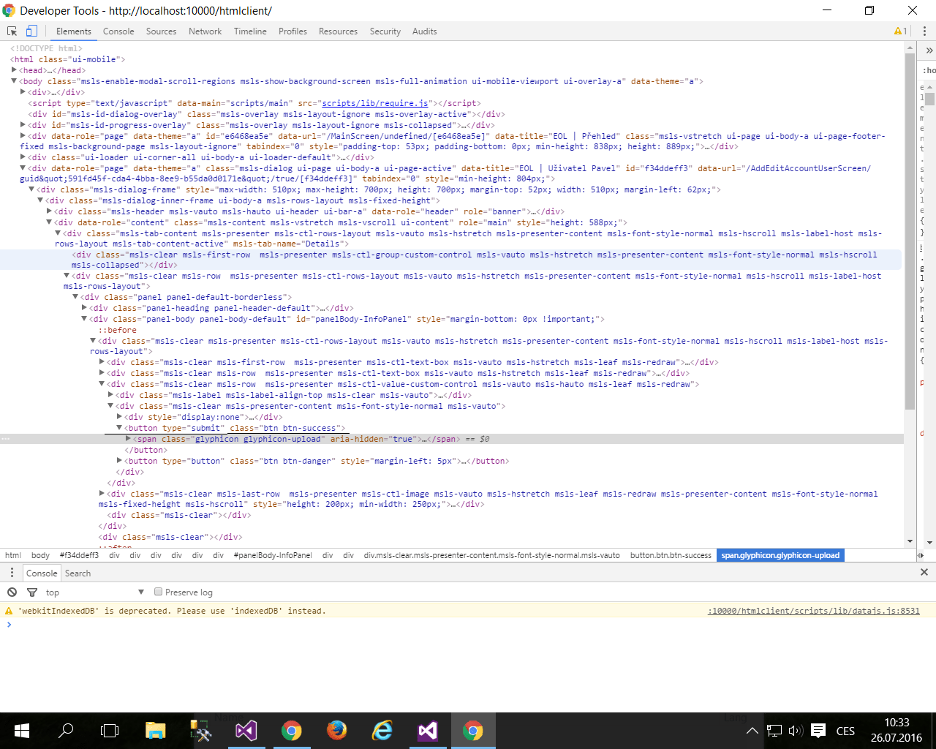Toggle the console filter icon
The height and width of the screenshot is (749, 936).
coord(32,592)
